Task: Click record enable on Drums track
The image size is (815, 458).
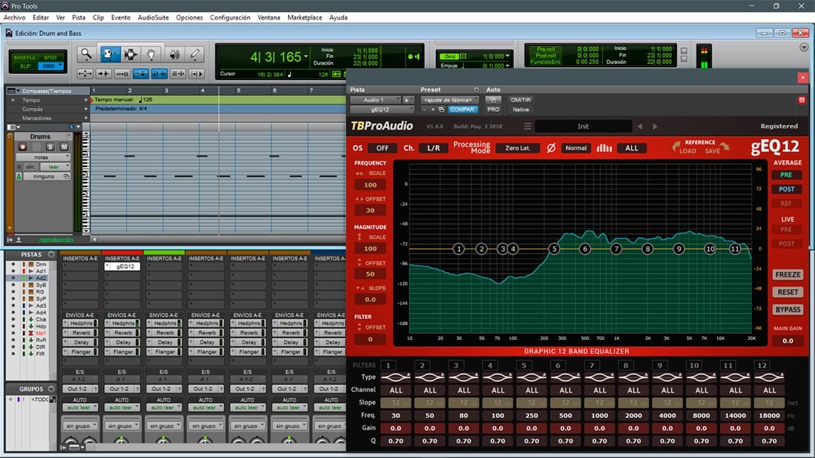Action: (x=22, y=147)
